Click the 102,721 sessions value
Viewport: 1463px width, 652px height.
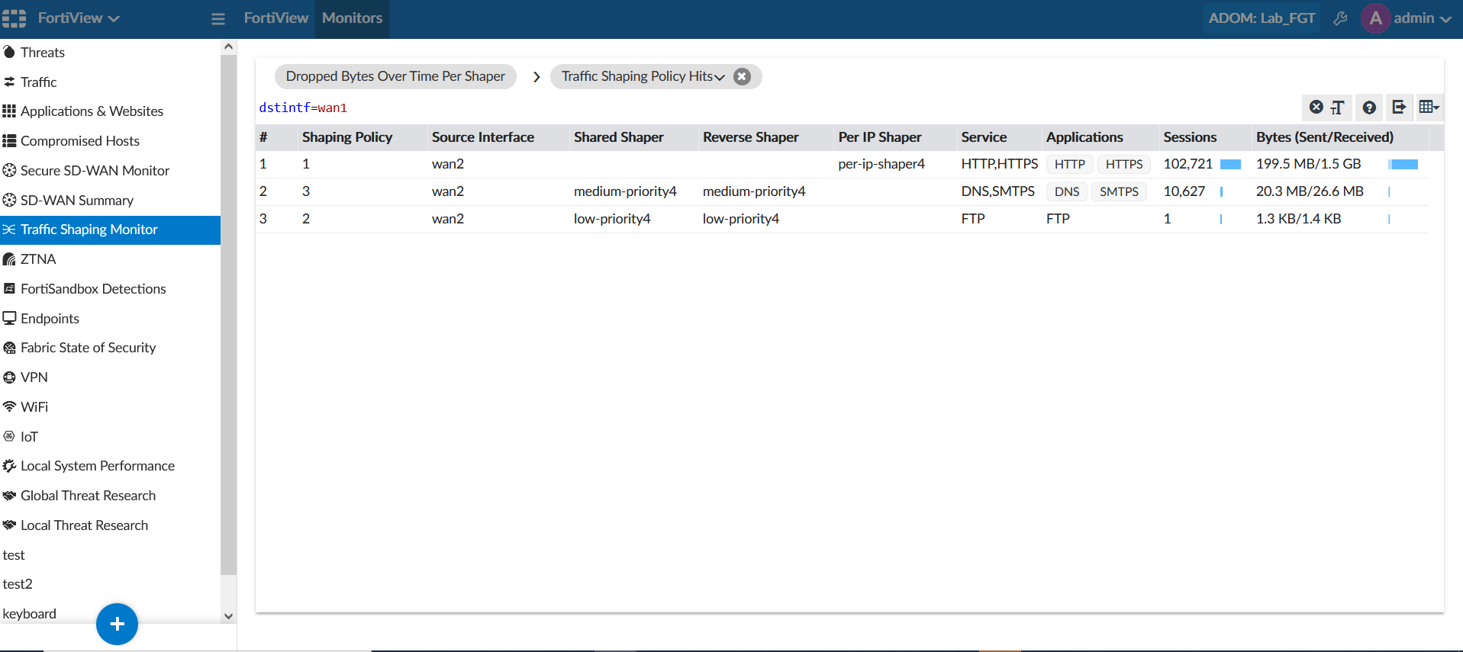[x=1188, y=164]
